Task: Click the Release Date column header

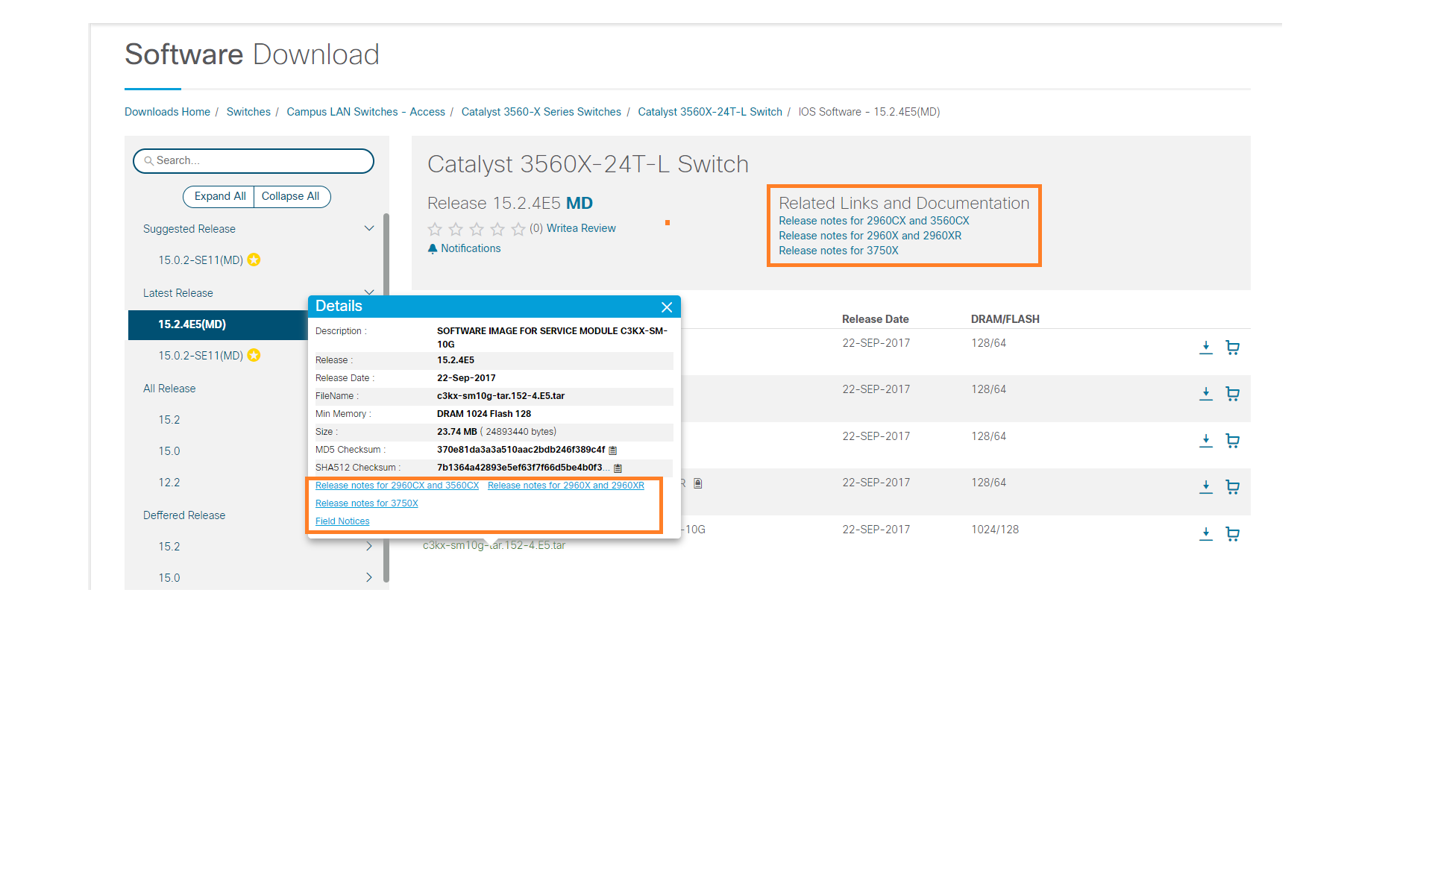Action: [x=875, y=319]
